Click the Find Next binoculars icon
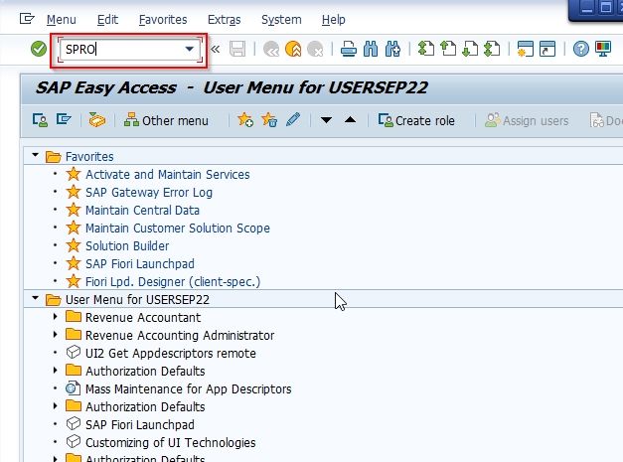The width and height of the screenshot is (623, 462). pyautogui.click(x=392, y=50)
